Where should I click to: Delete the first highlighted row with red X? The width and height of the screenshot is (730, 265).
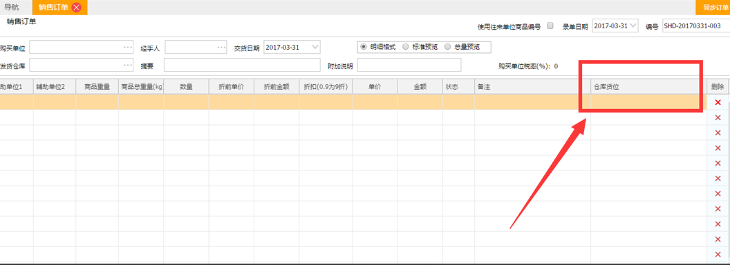718,102
